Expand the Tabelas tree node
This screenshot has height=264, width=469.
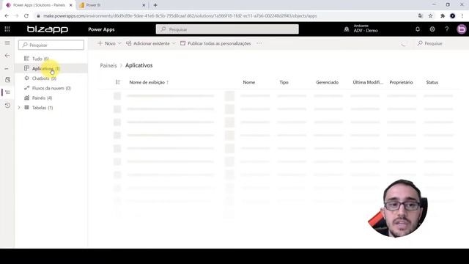(19, 108)
